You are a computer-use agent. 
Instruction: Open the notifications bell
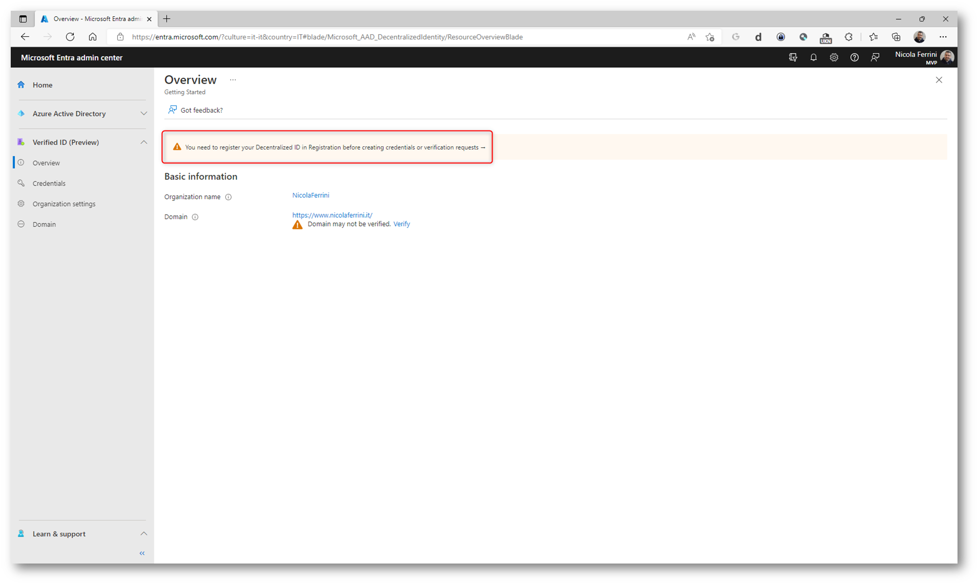(x=814, y=57)
